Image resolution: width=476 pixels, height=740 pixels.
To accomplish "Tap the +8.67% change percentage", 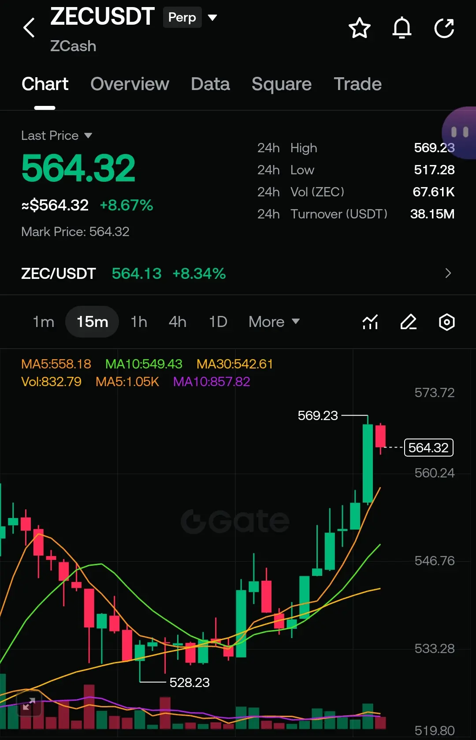I will click(x=126, y=205).
